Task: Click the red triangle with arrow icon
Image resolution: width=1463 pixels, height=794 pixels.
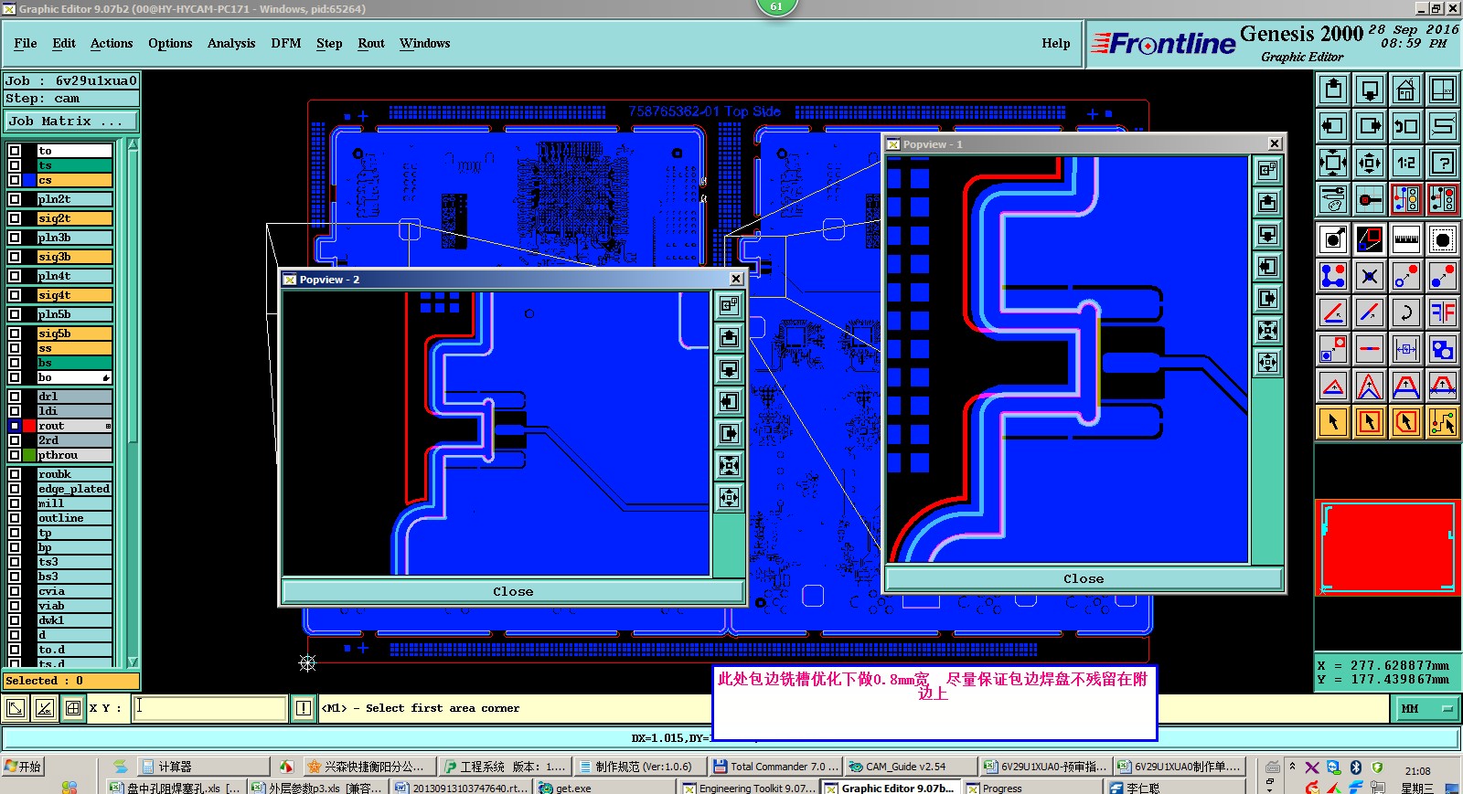Action: (x=1333, y=386)
